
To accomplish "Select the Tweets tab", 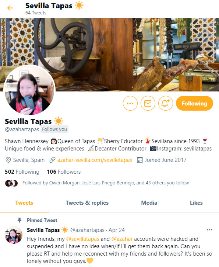I will coord(24,203).
